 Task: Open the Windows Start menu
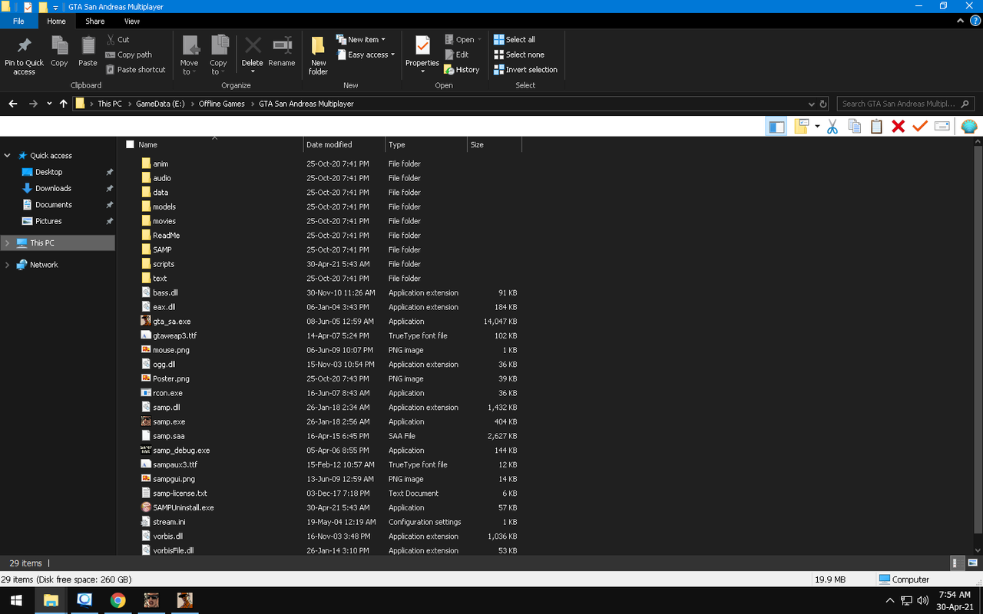(16, 600)
